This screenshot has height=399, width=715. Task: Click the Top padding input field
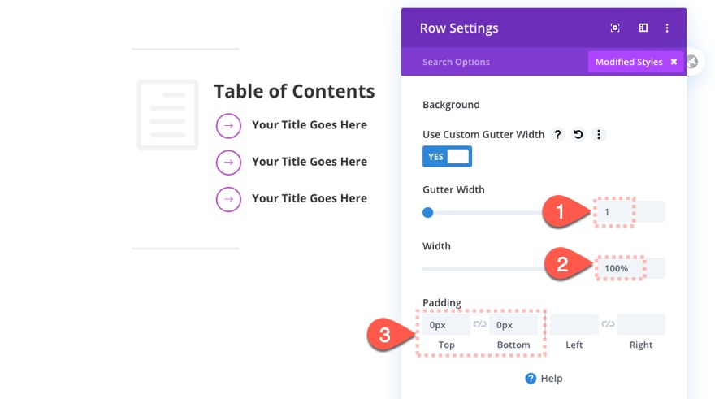[446, 325]
